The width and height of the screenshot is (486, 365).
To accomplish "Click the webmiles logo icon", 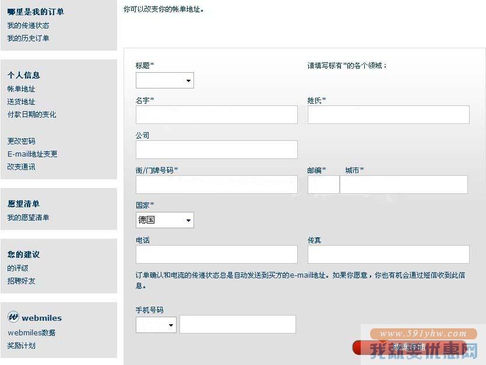I will [13, 317].
